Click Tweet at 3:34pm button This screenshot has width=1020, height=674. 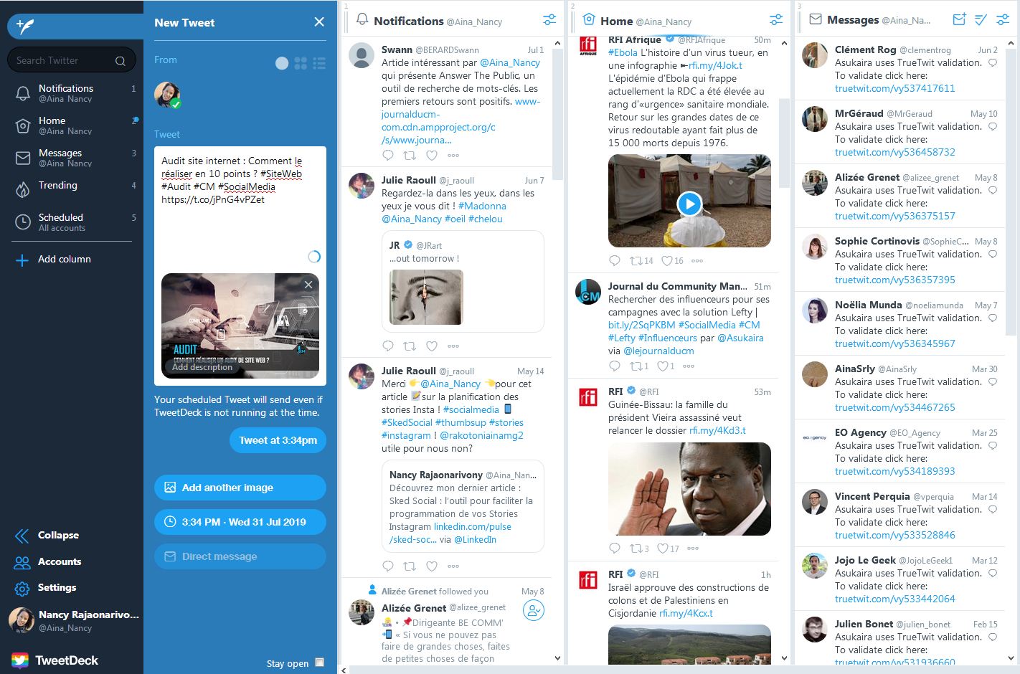pyautogui.click(x=278, y=440)
